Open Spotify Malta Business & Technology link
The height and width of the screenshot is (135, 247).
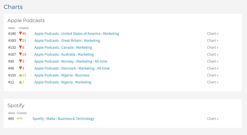pyautogui.click(x=63, y=119)
